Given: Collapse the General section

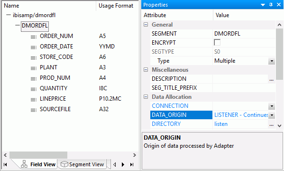Looking at the screenshot, I should [146, 25].
